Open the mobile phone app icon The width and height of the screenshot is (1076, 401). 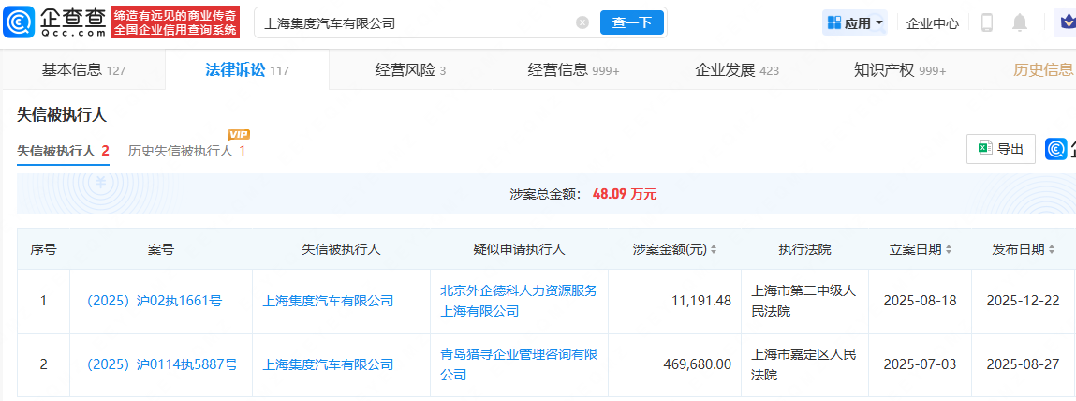tap(986, 22)
